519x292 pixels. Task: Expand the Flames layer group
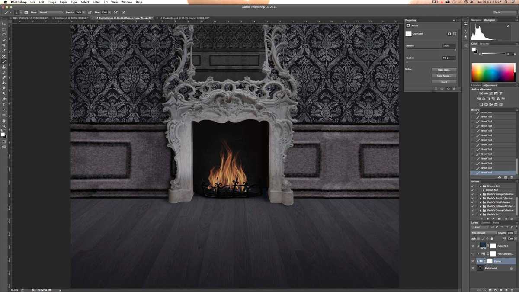[477, 261]
